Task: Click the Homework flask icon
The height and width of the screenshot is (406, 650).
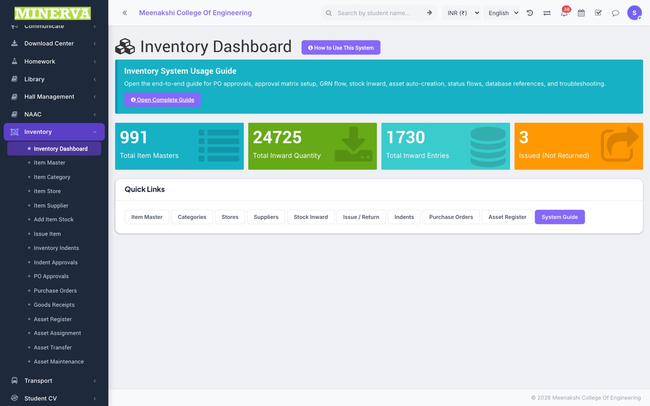Action: (14, 61)
